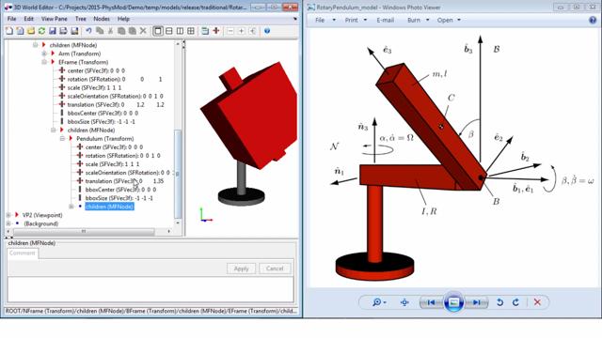Select vertically split pane layout icon
This screenshot has width=602, height=338.
[180, 31]
